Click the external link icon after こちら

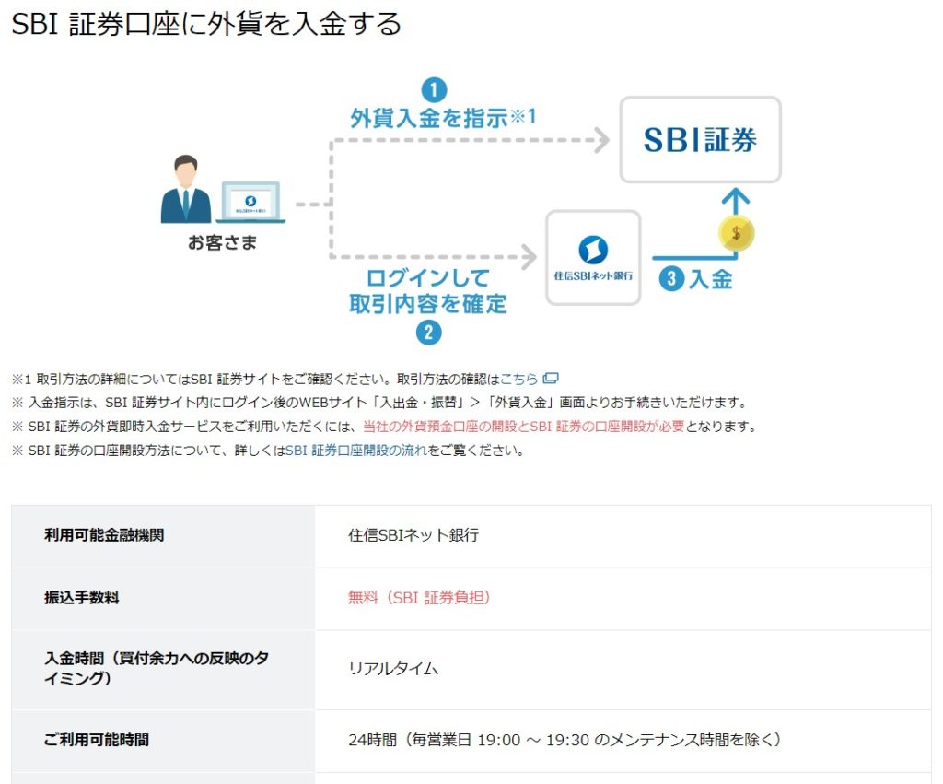point(551,379)
